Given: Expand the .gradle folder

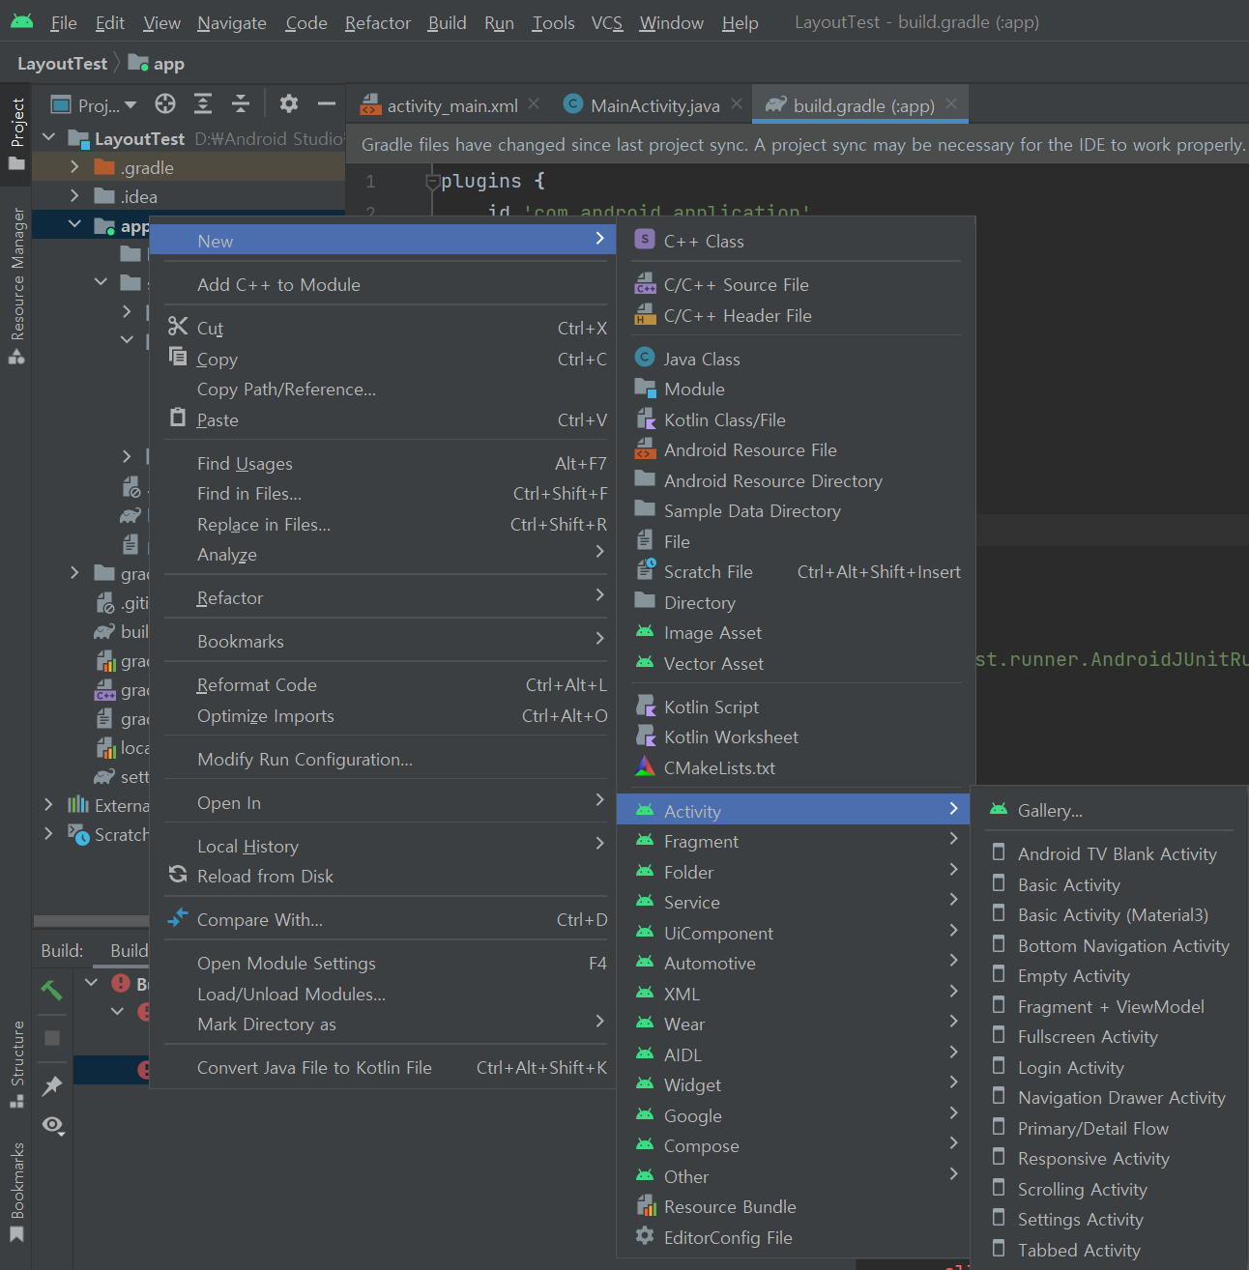Looking at the screenshot, I should pos(74,167).
